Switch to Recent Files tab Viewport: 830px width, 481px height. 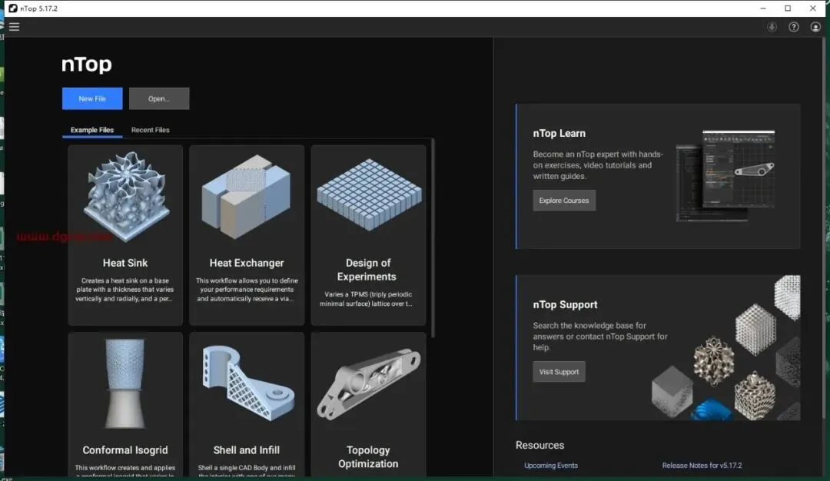pos(151,130)
